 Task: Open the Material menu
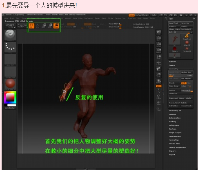click(68, 18)
